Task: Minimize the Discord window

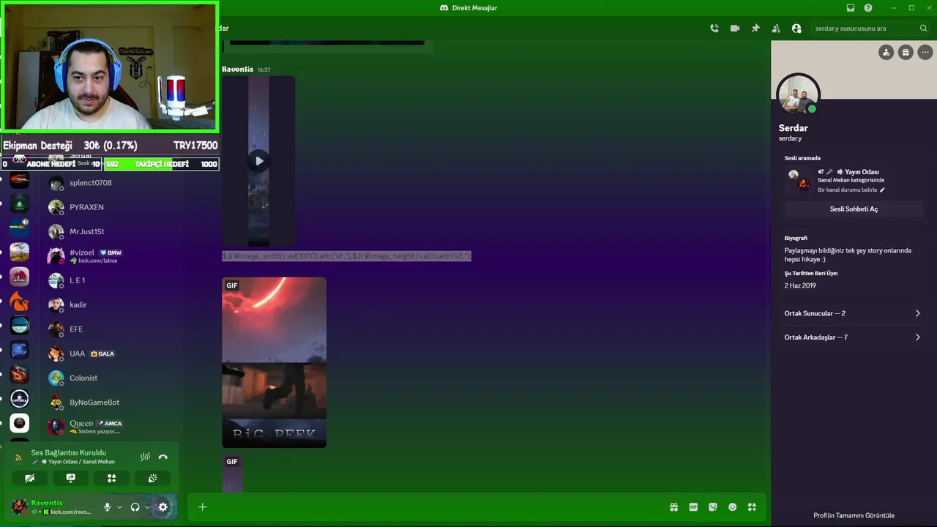Action: [893, 8]
